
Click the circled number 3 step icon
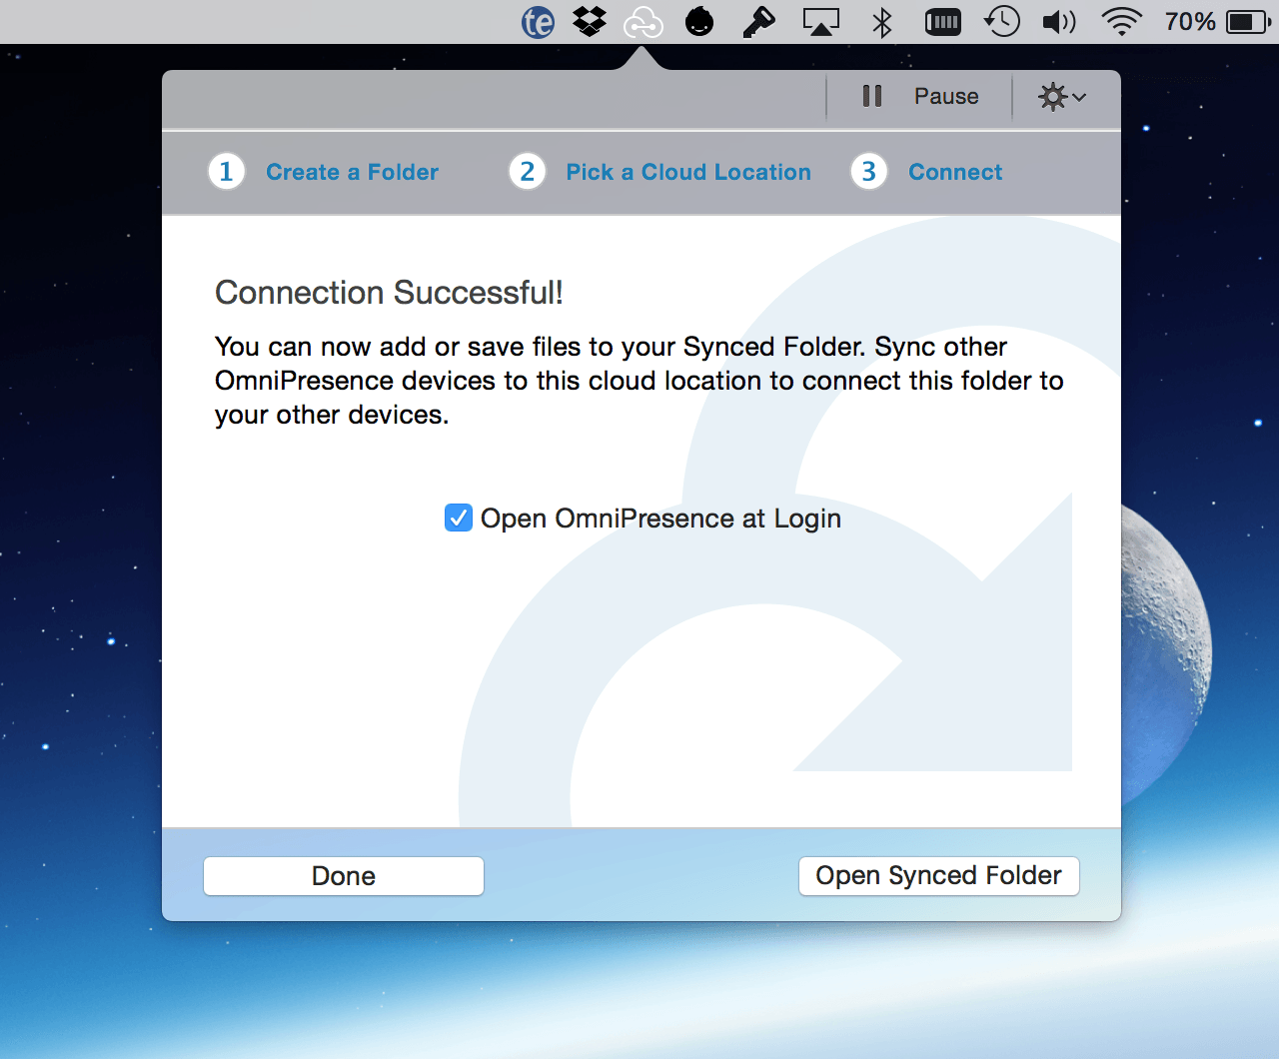(869, 172)
